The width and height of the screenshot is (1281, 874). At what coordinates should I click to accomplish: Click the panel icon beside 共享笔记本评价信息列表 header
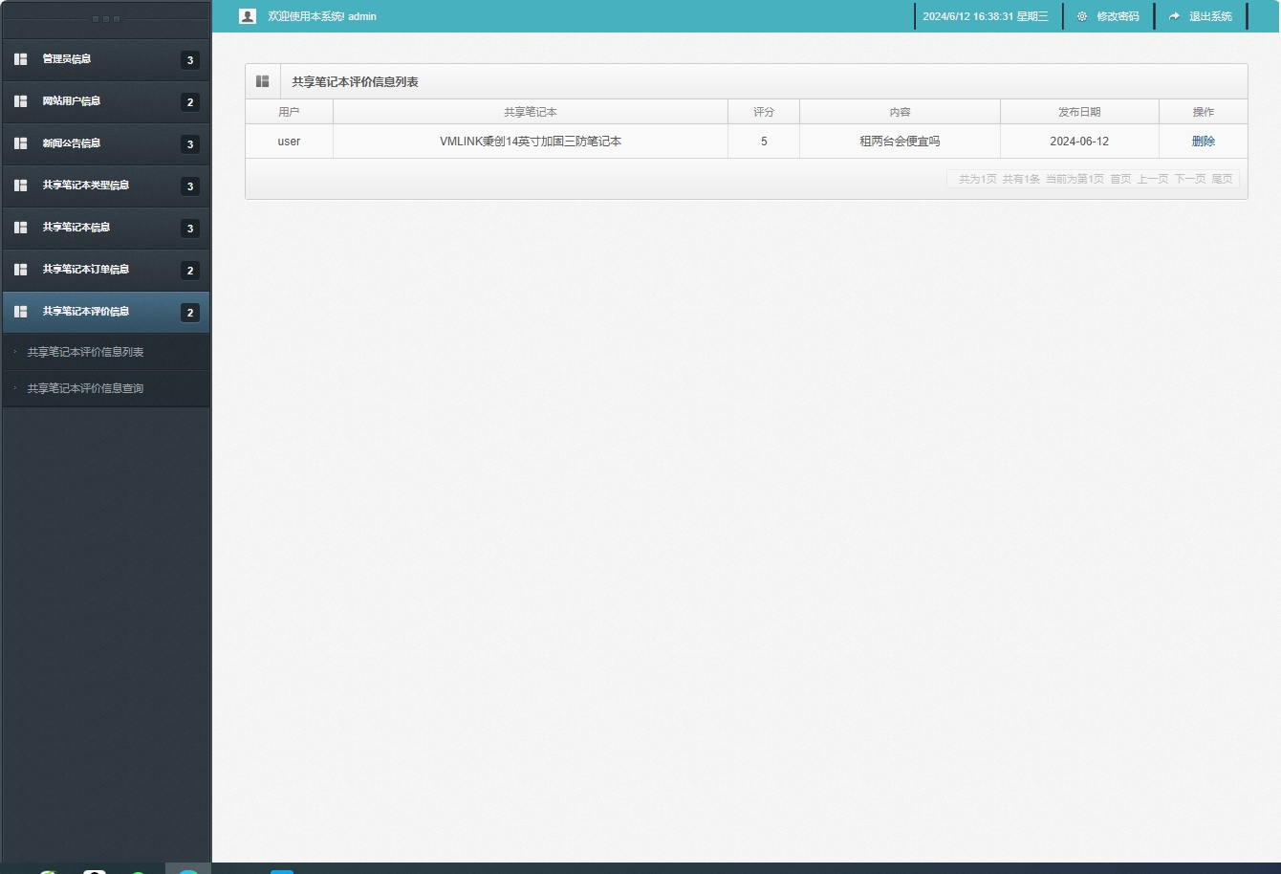pyautogui.click(x=263, y=80)
